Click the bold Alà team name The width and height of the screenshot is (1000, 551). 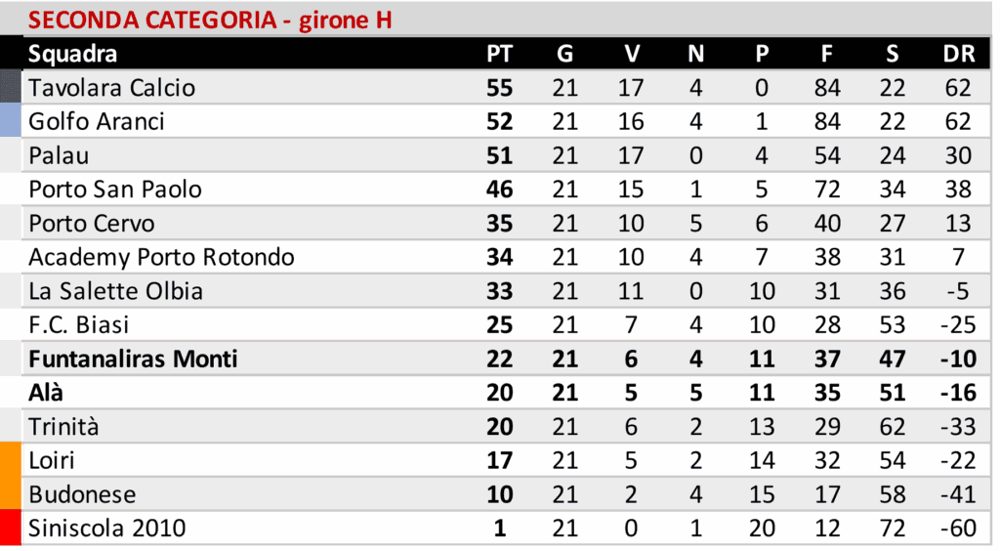click(46, 393)
